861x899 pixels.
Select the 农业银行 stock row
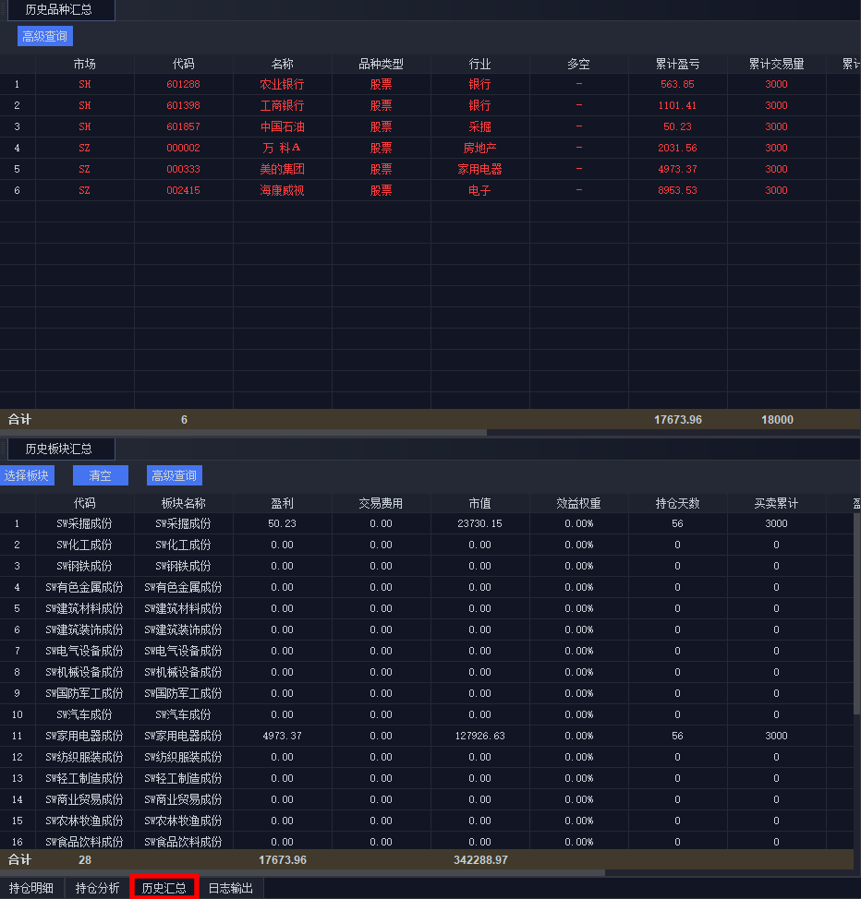pyautogui.click(x=282, y=84)
